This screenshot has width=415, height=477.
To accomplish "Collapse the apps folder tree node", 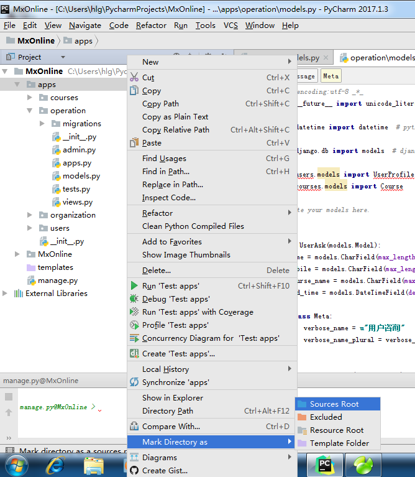I will (x=17, y=84).
